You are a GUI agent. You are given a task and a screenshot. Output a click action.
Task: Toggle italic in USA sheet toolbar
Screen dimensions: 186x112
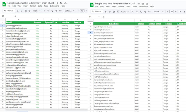(184, 12)
